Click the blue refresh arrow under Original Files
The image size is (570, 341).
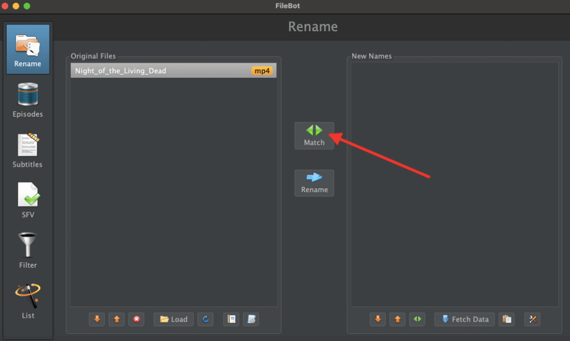pyautogui.click(x=205, y=319)
